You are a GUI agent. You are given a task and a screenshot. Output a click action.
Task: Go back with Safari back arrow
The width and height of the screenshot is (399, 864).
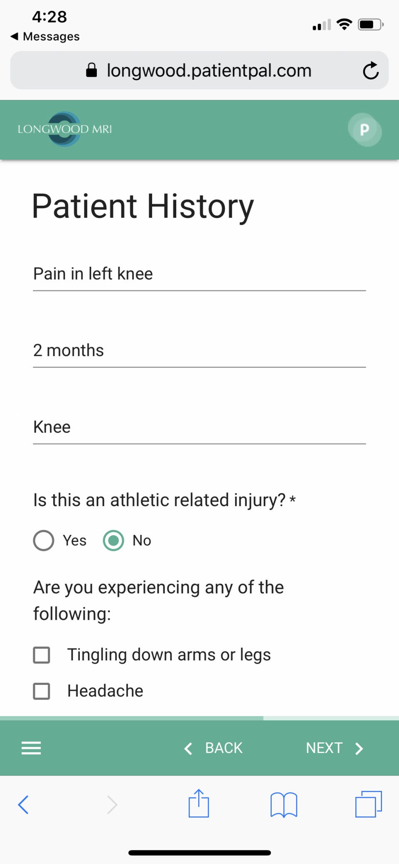[24, 805]
